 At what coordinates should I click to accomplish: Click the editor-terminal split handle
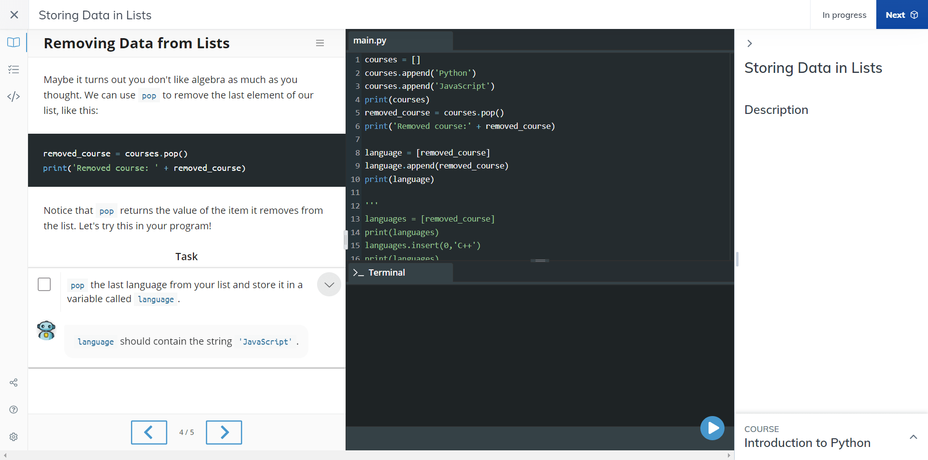coord(540,261)
